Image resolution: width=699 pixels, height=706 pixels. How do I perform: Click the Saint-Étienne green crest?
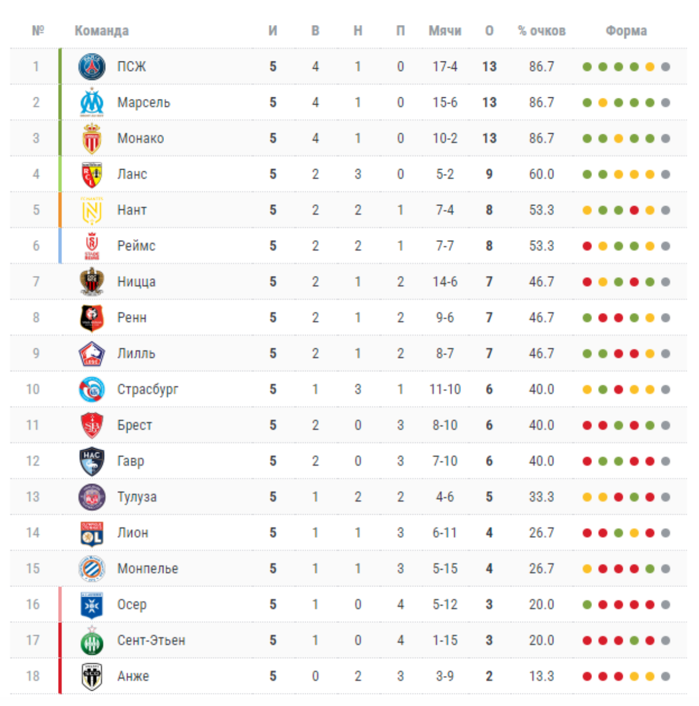pyautogui.click(x=92, y=641)
